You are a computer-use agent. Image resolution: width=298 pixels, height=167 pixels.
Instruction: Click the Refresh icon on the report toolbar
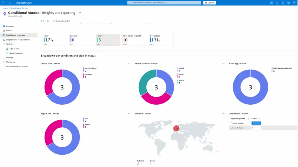pos(42,21)
